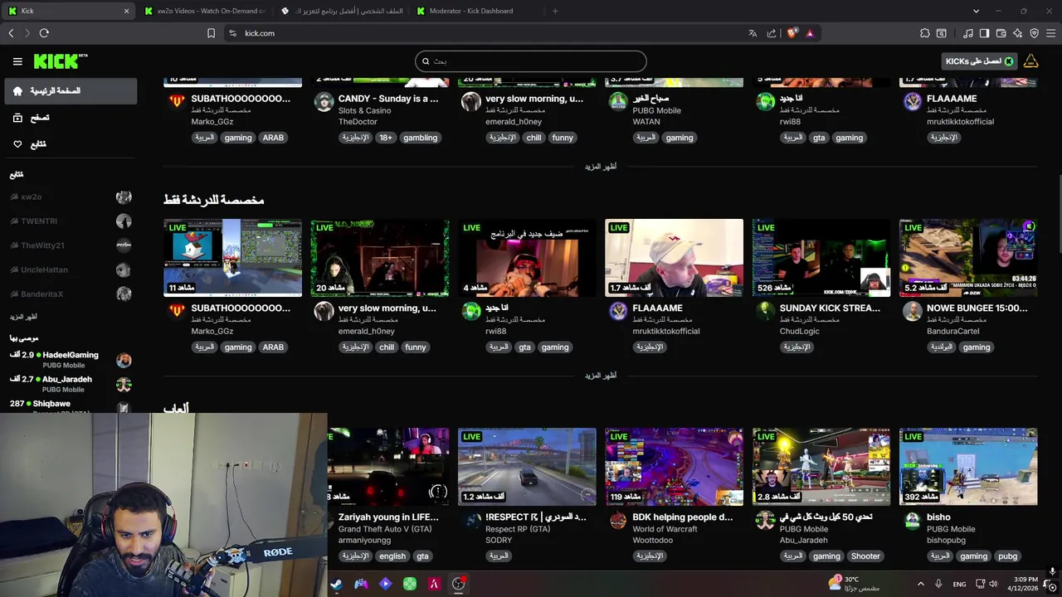Open the Leo AI sparkle icon
Screen dimensions: 1062x597
point(1017,33)
